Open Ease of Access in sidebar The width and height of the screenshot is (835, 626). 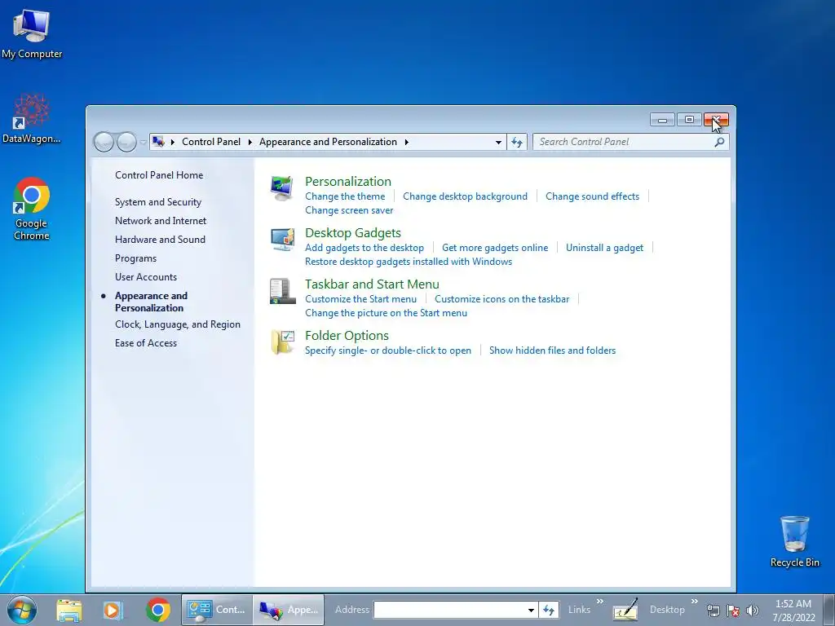tap(146, 343)
